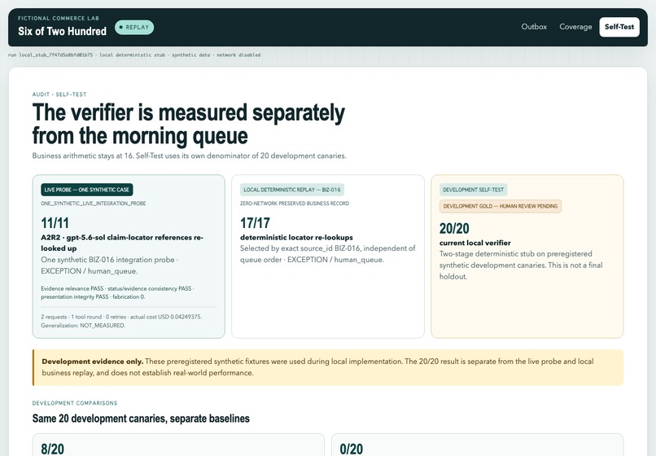Click the 11/11 score value

coord(55,223)
